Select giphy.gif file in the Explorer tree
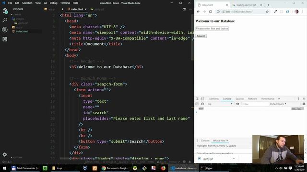This screenshot has height=172, width=307. click(x=23, y=23)
